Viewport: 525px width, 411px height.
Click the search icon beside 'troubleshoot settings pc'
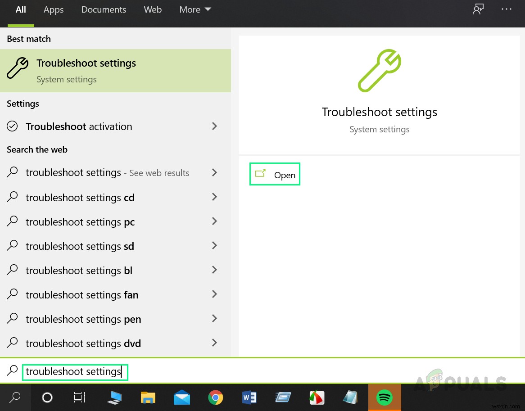pyautogui.click(x=13, y=221)
